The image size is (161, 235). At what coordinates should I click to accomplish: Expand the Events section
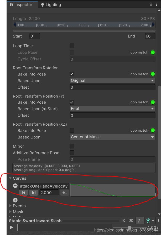tap(10, 206)
